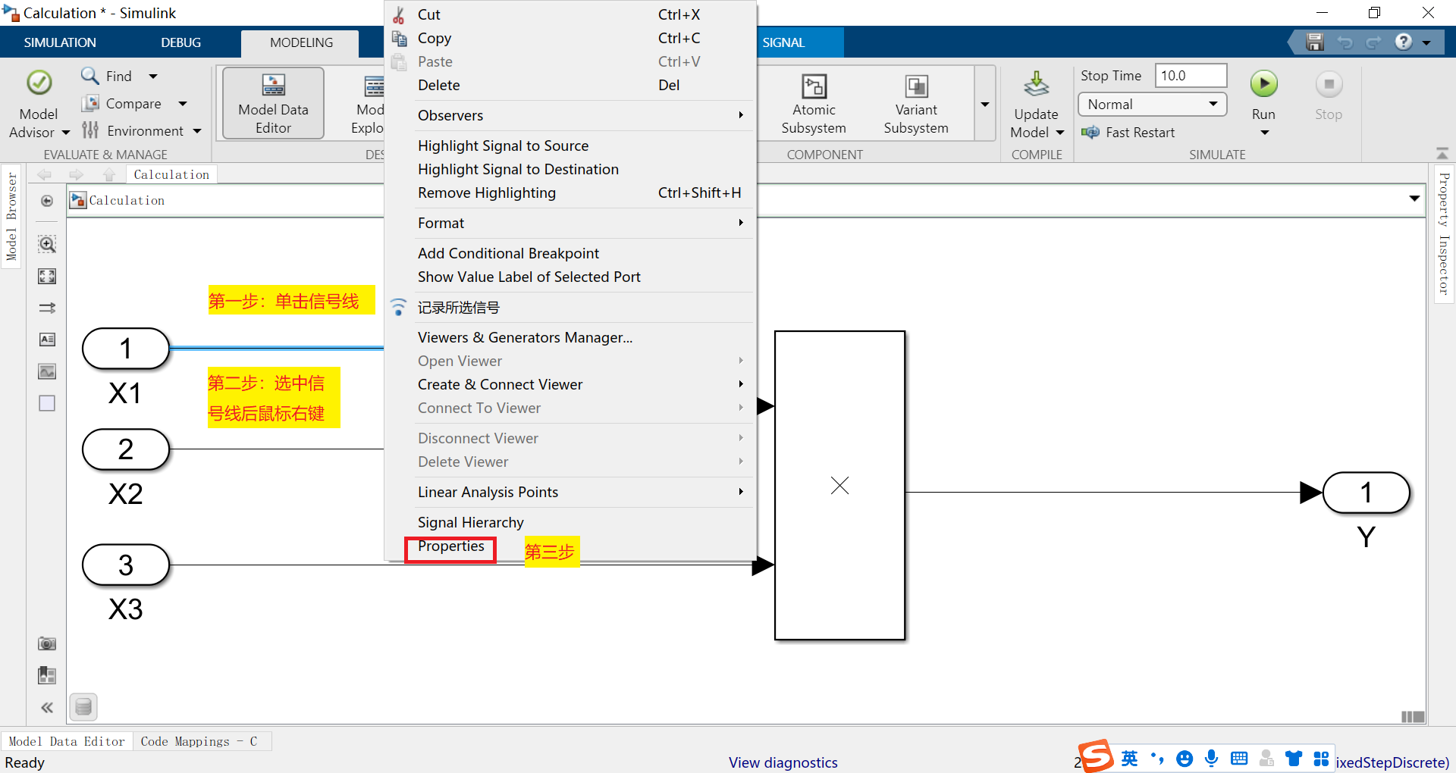Image resolution: width=1456 pixels, height=773 pixels.
Task: Switch to the SIMULATION tab
Action: point(60,42)
